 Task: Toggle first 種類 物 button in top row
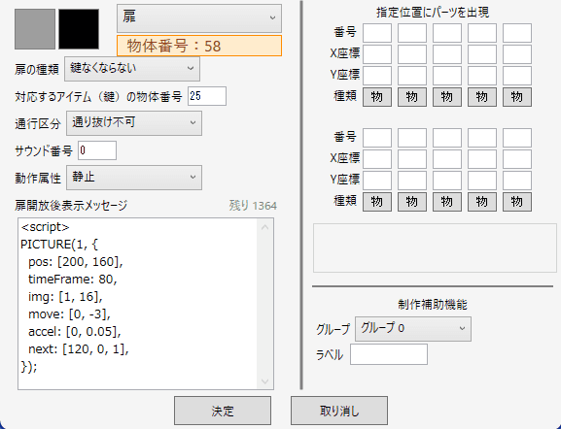tap(377, 97)
